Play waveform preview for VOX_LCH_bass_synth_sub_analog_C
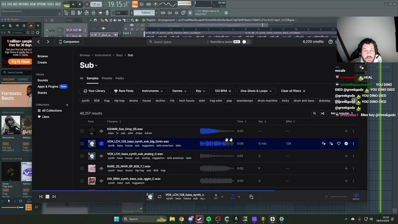Viewport: 398px width, 224px height. pos(217,156)
